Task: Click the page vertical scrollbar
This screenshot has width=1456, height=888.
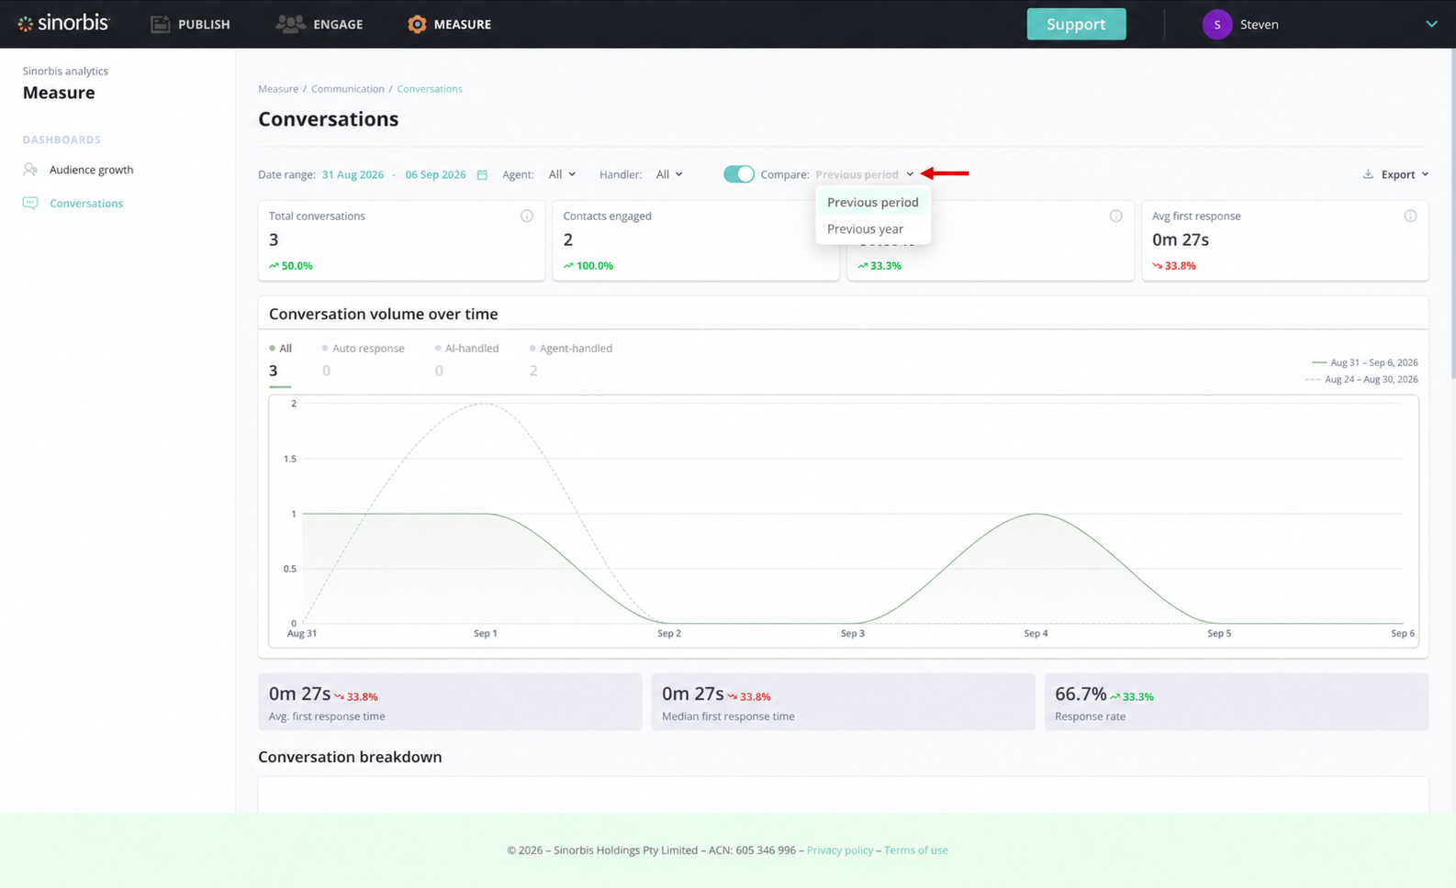Action: click(x=1452, y=216)
